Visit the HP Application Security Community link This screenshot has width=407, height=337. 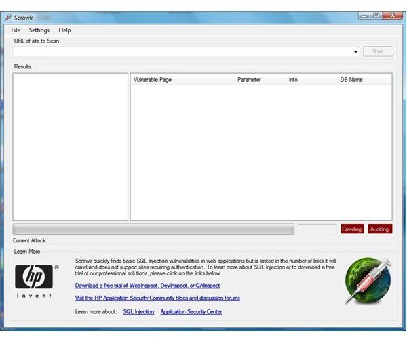(x=157, y=298)
